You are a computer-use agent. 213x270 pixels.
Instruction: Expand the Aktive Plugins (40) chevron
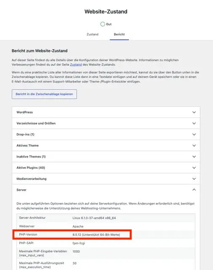194,167
